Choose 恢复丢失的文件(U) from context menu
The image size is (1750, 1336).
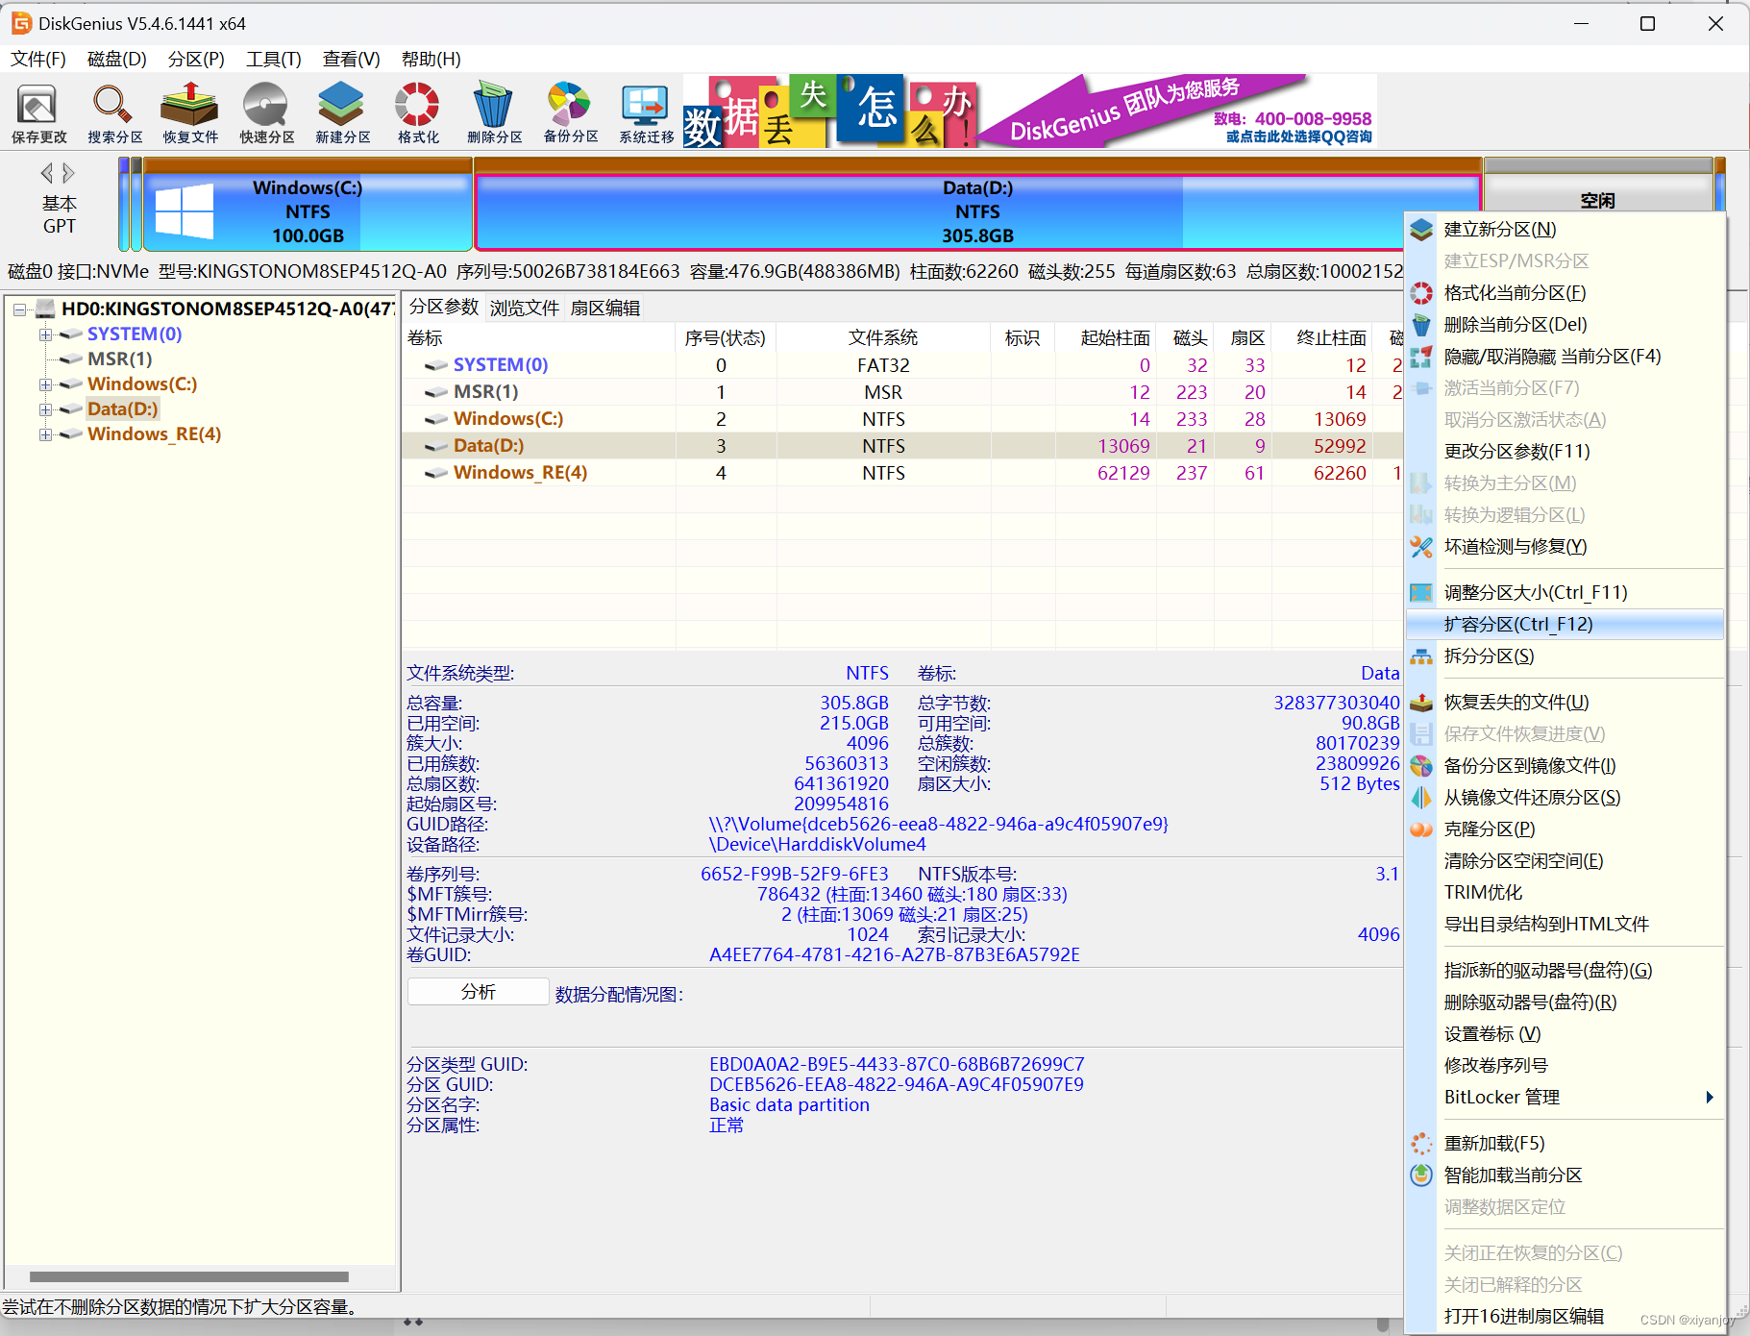click(1565, 702)
